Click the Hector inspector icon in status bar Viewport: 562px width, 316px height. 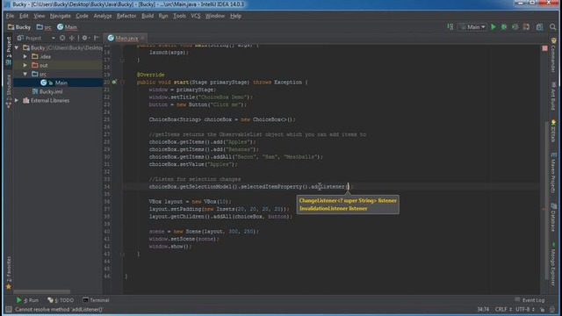(552, 309)
